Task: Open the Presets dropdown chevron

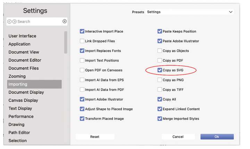Action: coord(231,12)
